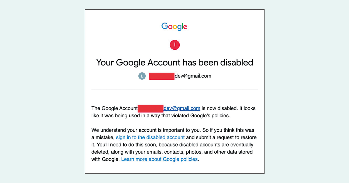Click the "Your Google Account has been disabled" heading
Viewport: 349px width, 183px height.
[x=174, y=62]
